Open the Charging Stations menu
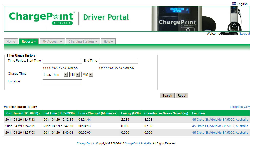Viewport: 254px width, 149px height. (83, 41)
